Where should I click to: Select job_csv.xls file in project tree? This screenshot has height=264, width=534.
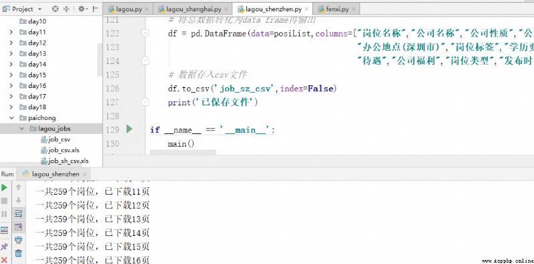coord(64,150)
